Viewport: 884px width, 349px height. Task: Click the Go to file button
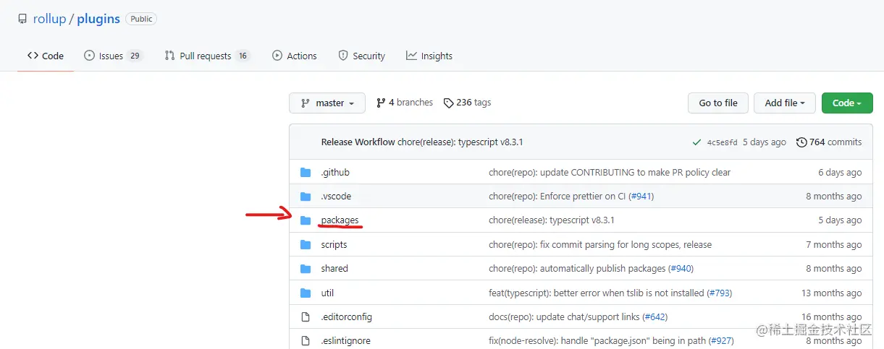(x=718, y=103)
